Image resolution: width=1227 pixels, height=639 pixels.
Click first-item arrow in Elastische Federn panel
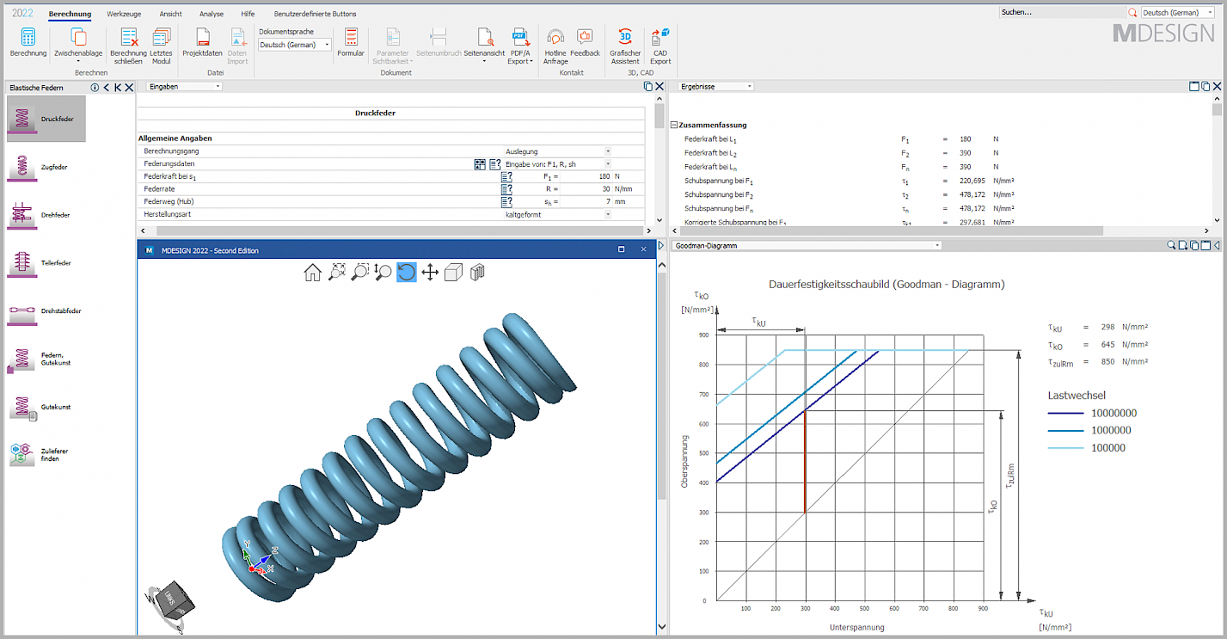point(118,87)
